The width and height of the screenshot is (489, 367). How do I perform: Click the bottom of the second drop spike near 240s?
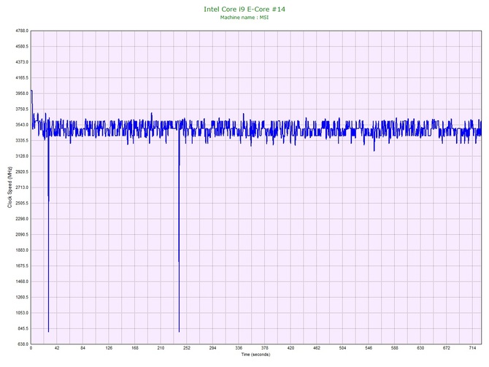179,331
